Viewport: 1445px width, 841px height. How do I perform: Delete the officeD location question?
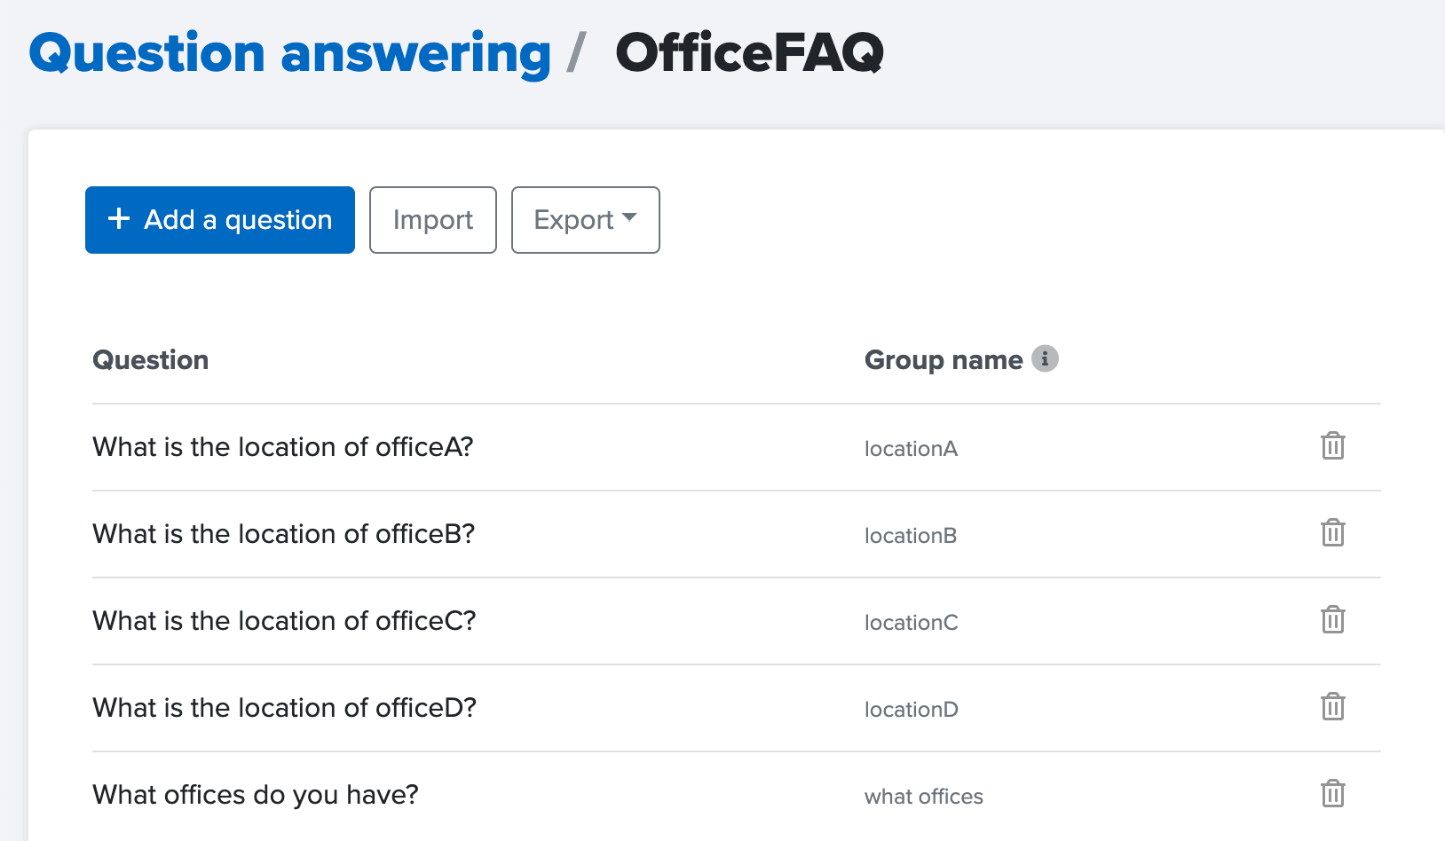coord(1332,706)
